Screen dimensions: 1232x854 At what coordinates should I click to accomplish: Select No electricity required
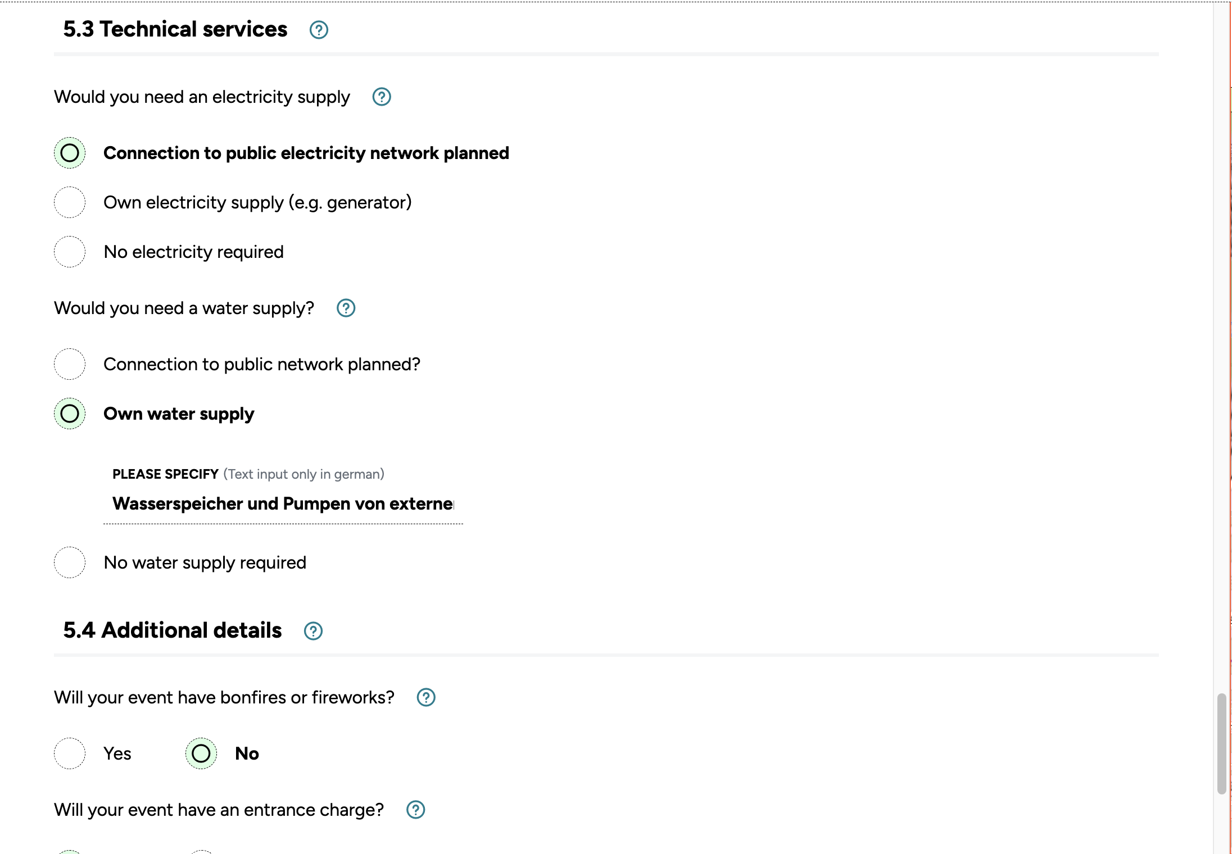tap(70, 252)
